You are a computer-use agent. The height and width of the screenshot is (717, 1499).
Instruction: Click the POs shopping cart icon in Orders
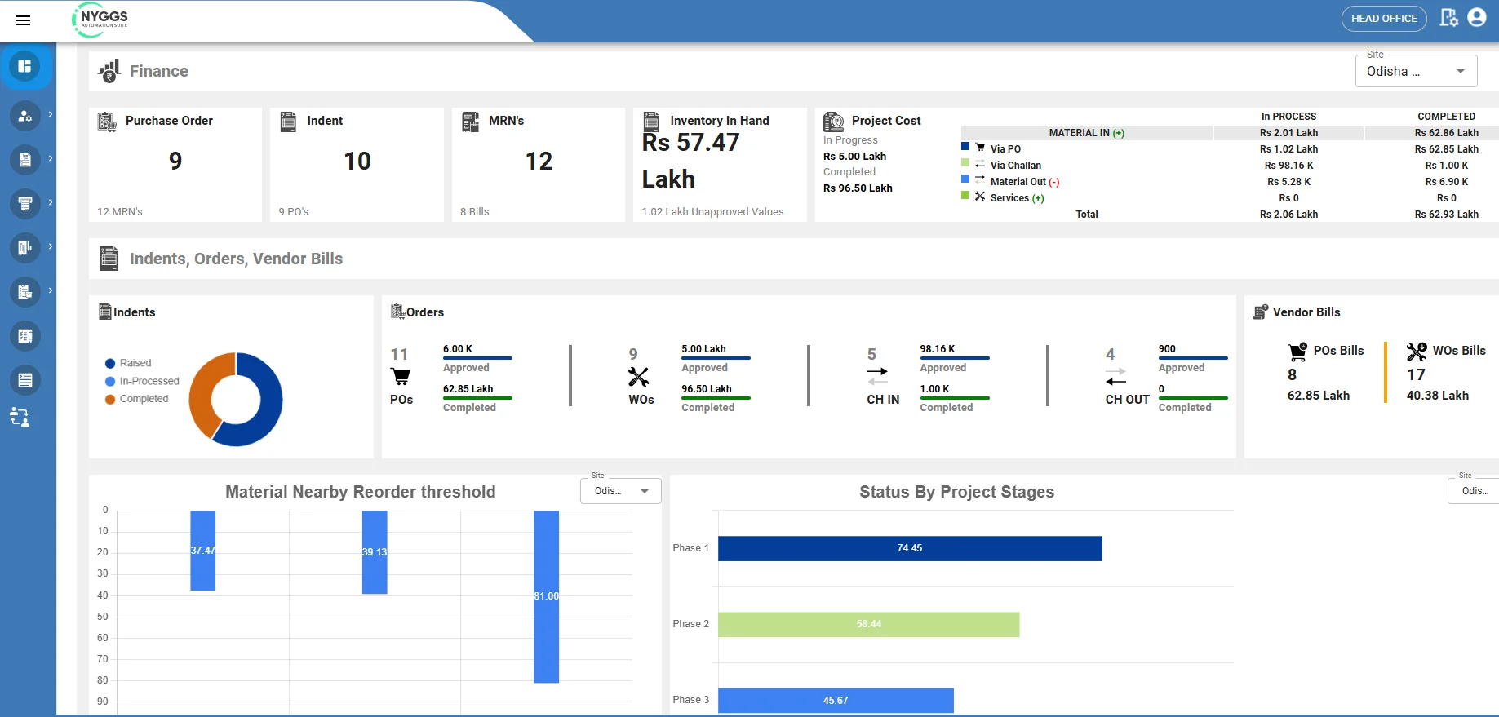click(x=401, y=377)
